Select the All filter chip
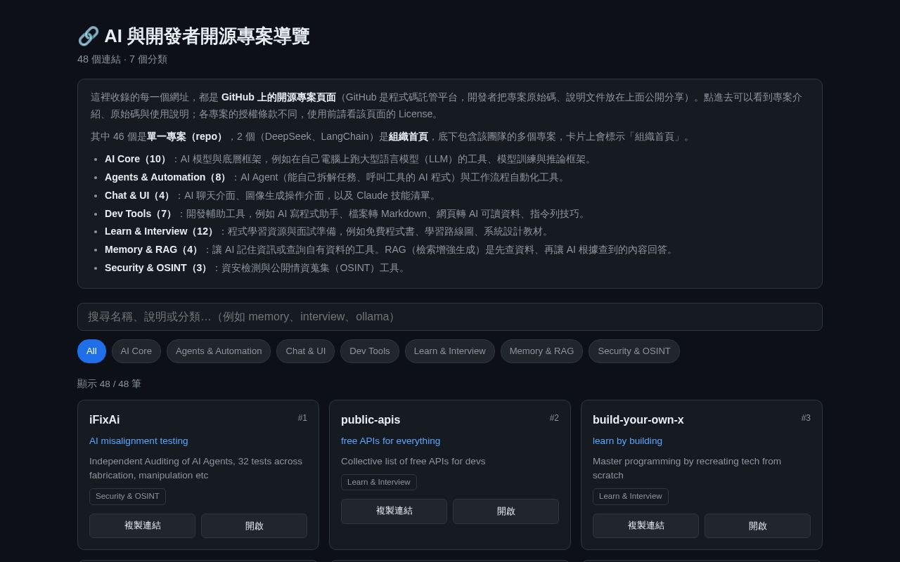Screen dimensions: 900x562 pyautogui.click(x=91, y=351)
